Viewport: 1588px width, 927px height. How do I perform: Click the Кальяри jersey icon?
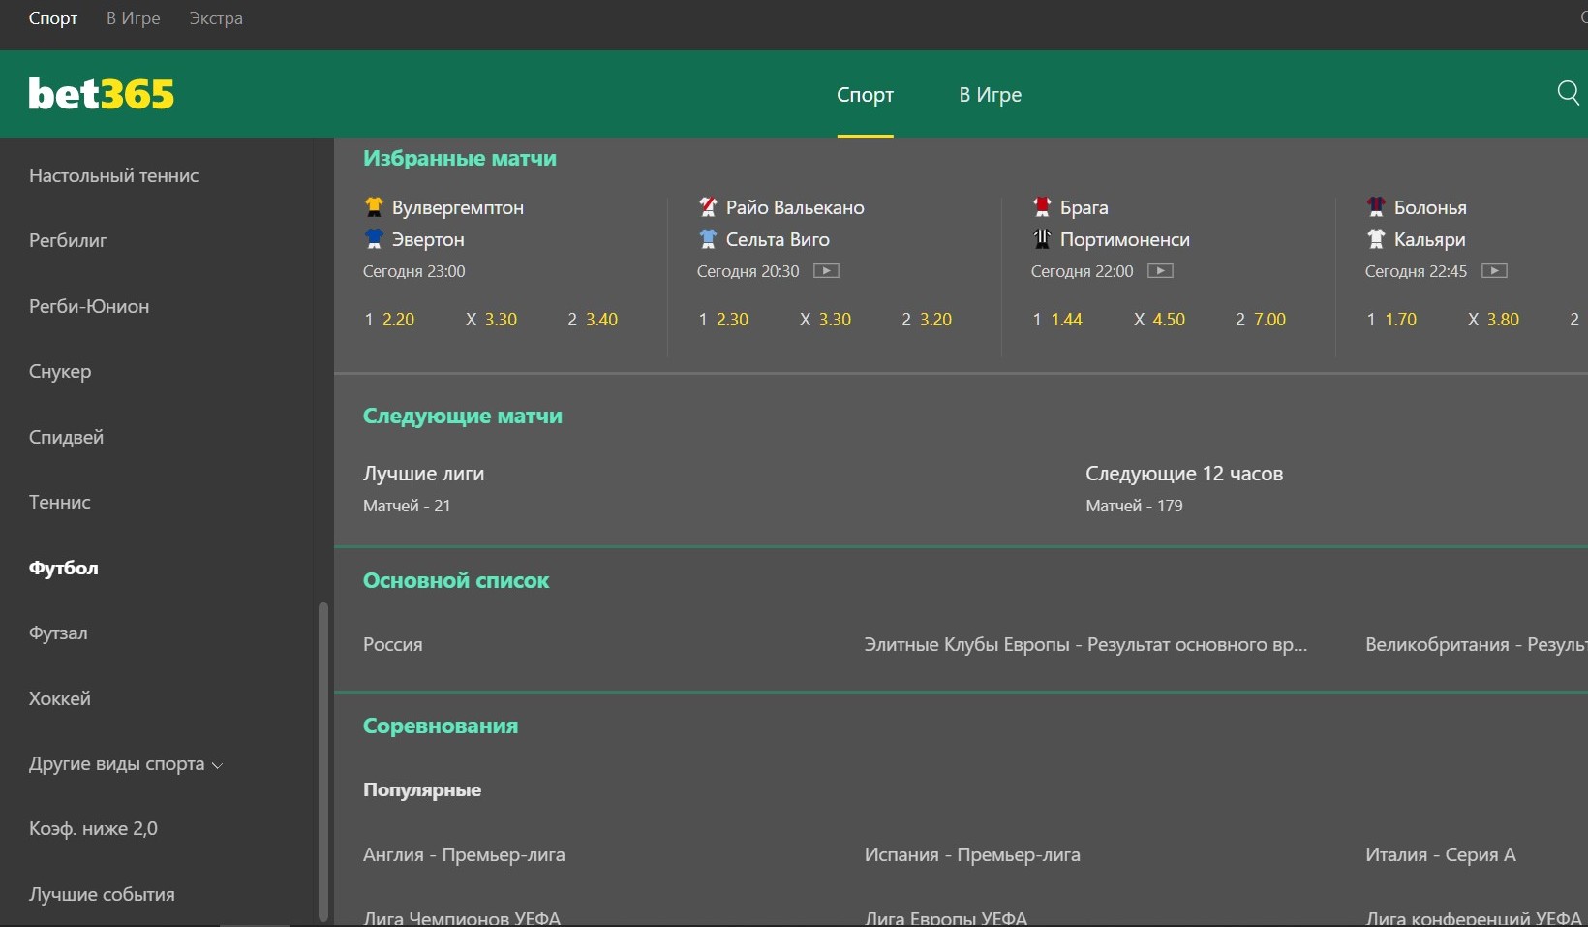pyautogui.click(x=1376, y=238)
